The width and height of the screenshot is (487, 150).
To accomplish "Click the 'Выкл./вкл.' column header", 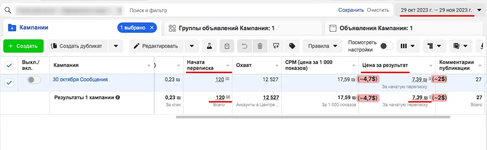I will [x=34, y=65].
